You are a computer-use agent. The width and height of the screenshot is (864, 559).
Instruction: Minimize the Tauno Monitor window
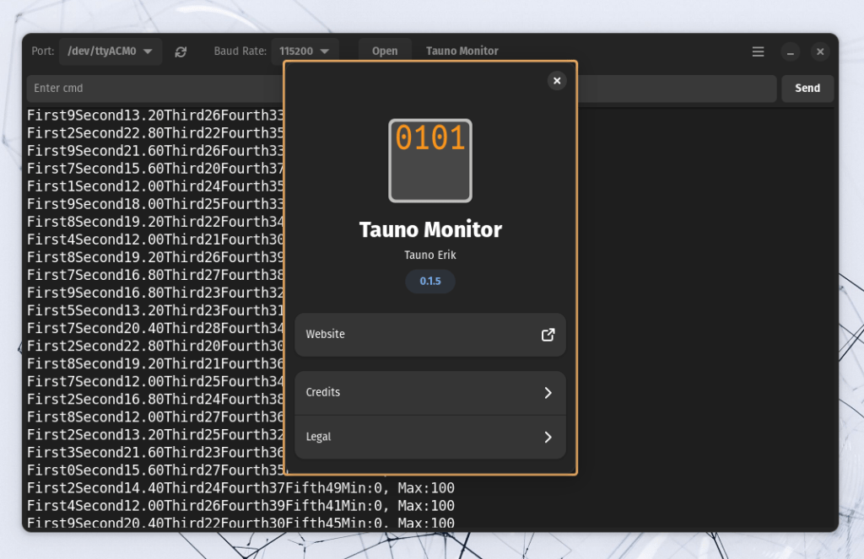pos(790,51)
